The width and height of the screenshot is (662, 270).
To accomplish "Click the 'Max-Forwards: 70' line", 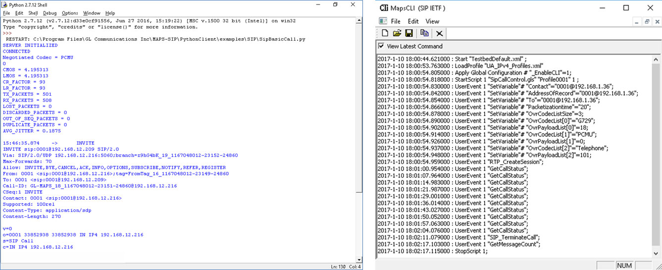I will tap(27, 161).
